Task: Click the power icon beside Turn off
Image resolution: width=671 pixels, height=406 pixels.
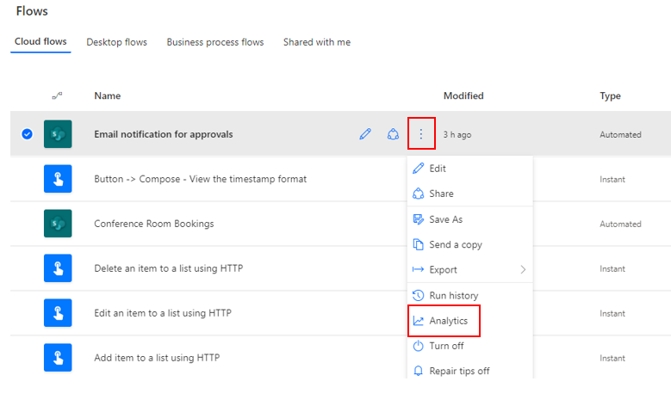Action: pyautogui.click(x=418, y=346)
